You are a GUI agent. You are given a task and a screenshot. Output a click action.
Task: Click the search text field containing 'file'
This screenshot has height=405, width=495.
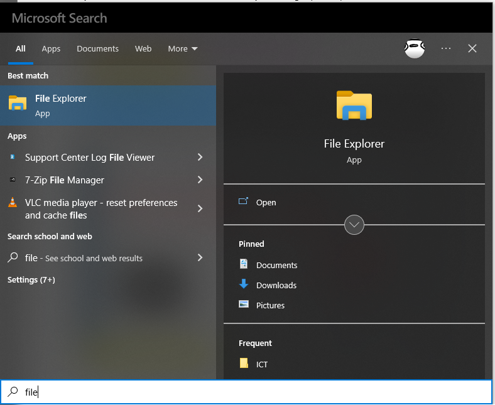(246, 392)
